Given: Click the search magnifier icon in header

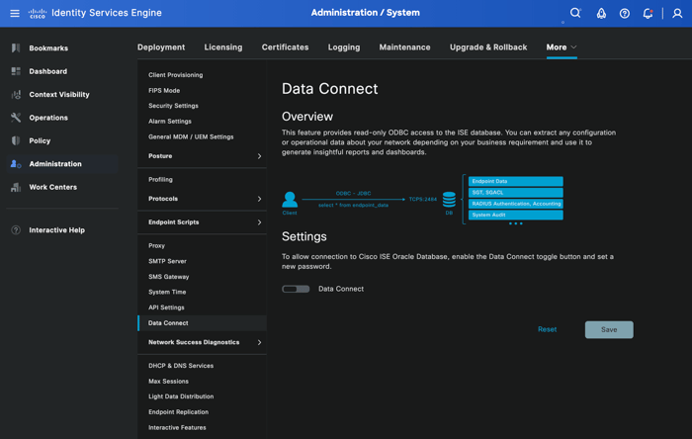Looking at the screenshot, I should (x=575, y=14).
